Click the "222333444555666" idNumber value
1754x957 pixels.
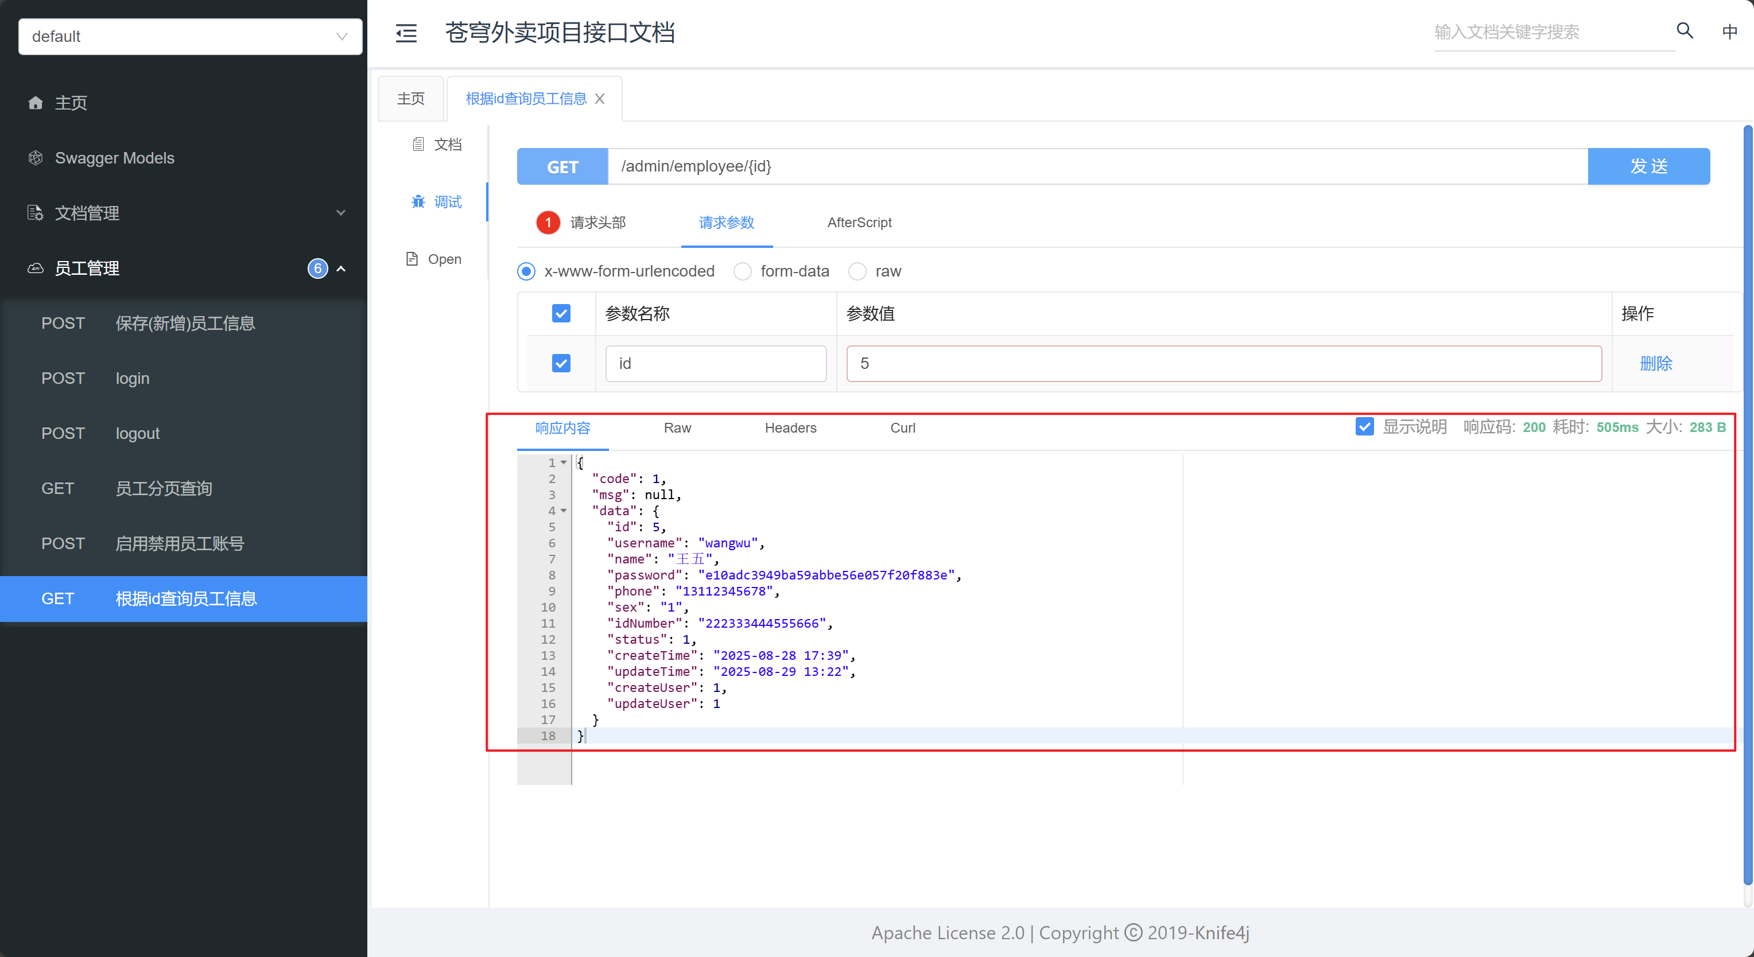762,624
